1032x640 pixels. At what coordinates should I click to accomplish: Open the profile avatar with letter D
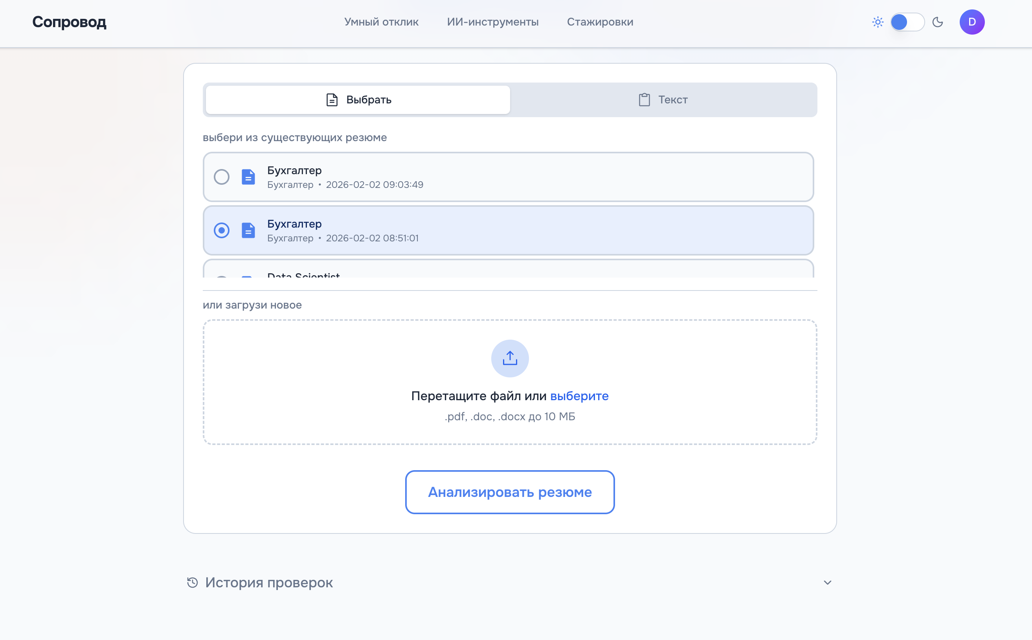(x=972, y=22)
